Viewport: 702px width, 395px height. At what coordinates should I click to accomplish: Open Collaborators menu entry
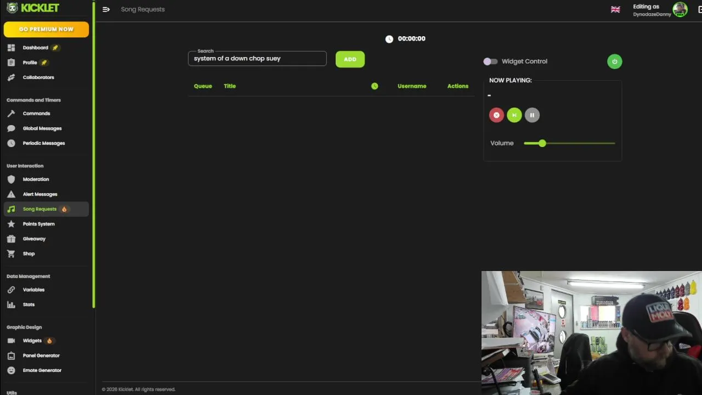coord(38,77)
